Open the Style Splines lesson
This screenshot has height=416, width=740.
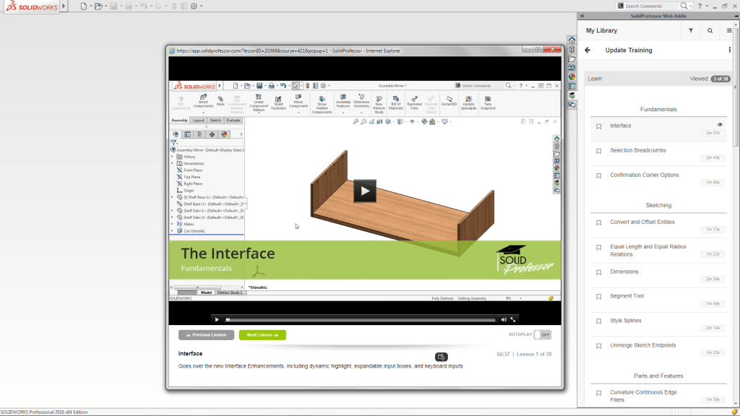[626, 321]
